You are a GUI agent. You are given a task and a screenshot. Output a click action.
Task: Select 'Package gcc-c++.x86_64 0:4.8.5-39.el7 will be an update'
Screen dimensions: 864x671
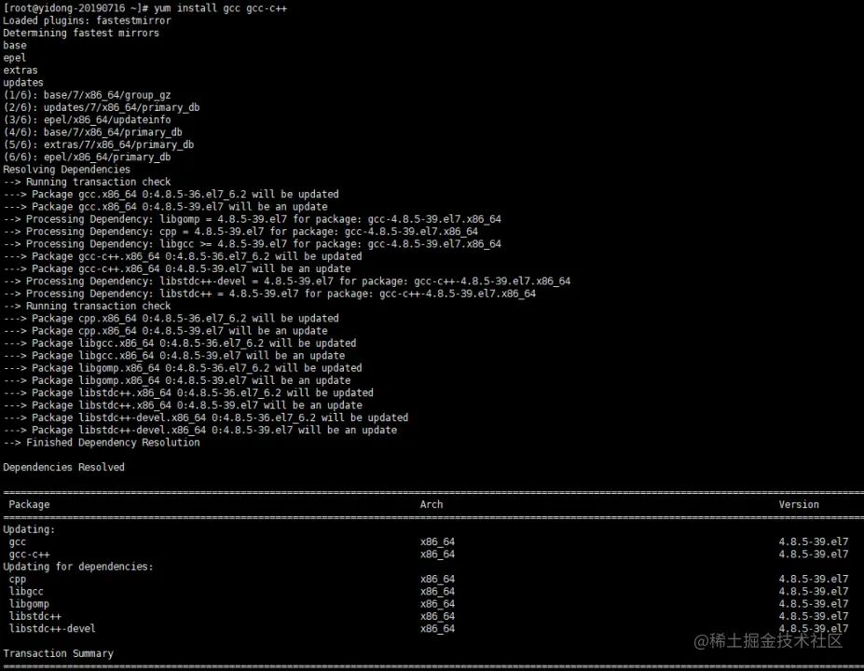[191, 268]
